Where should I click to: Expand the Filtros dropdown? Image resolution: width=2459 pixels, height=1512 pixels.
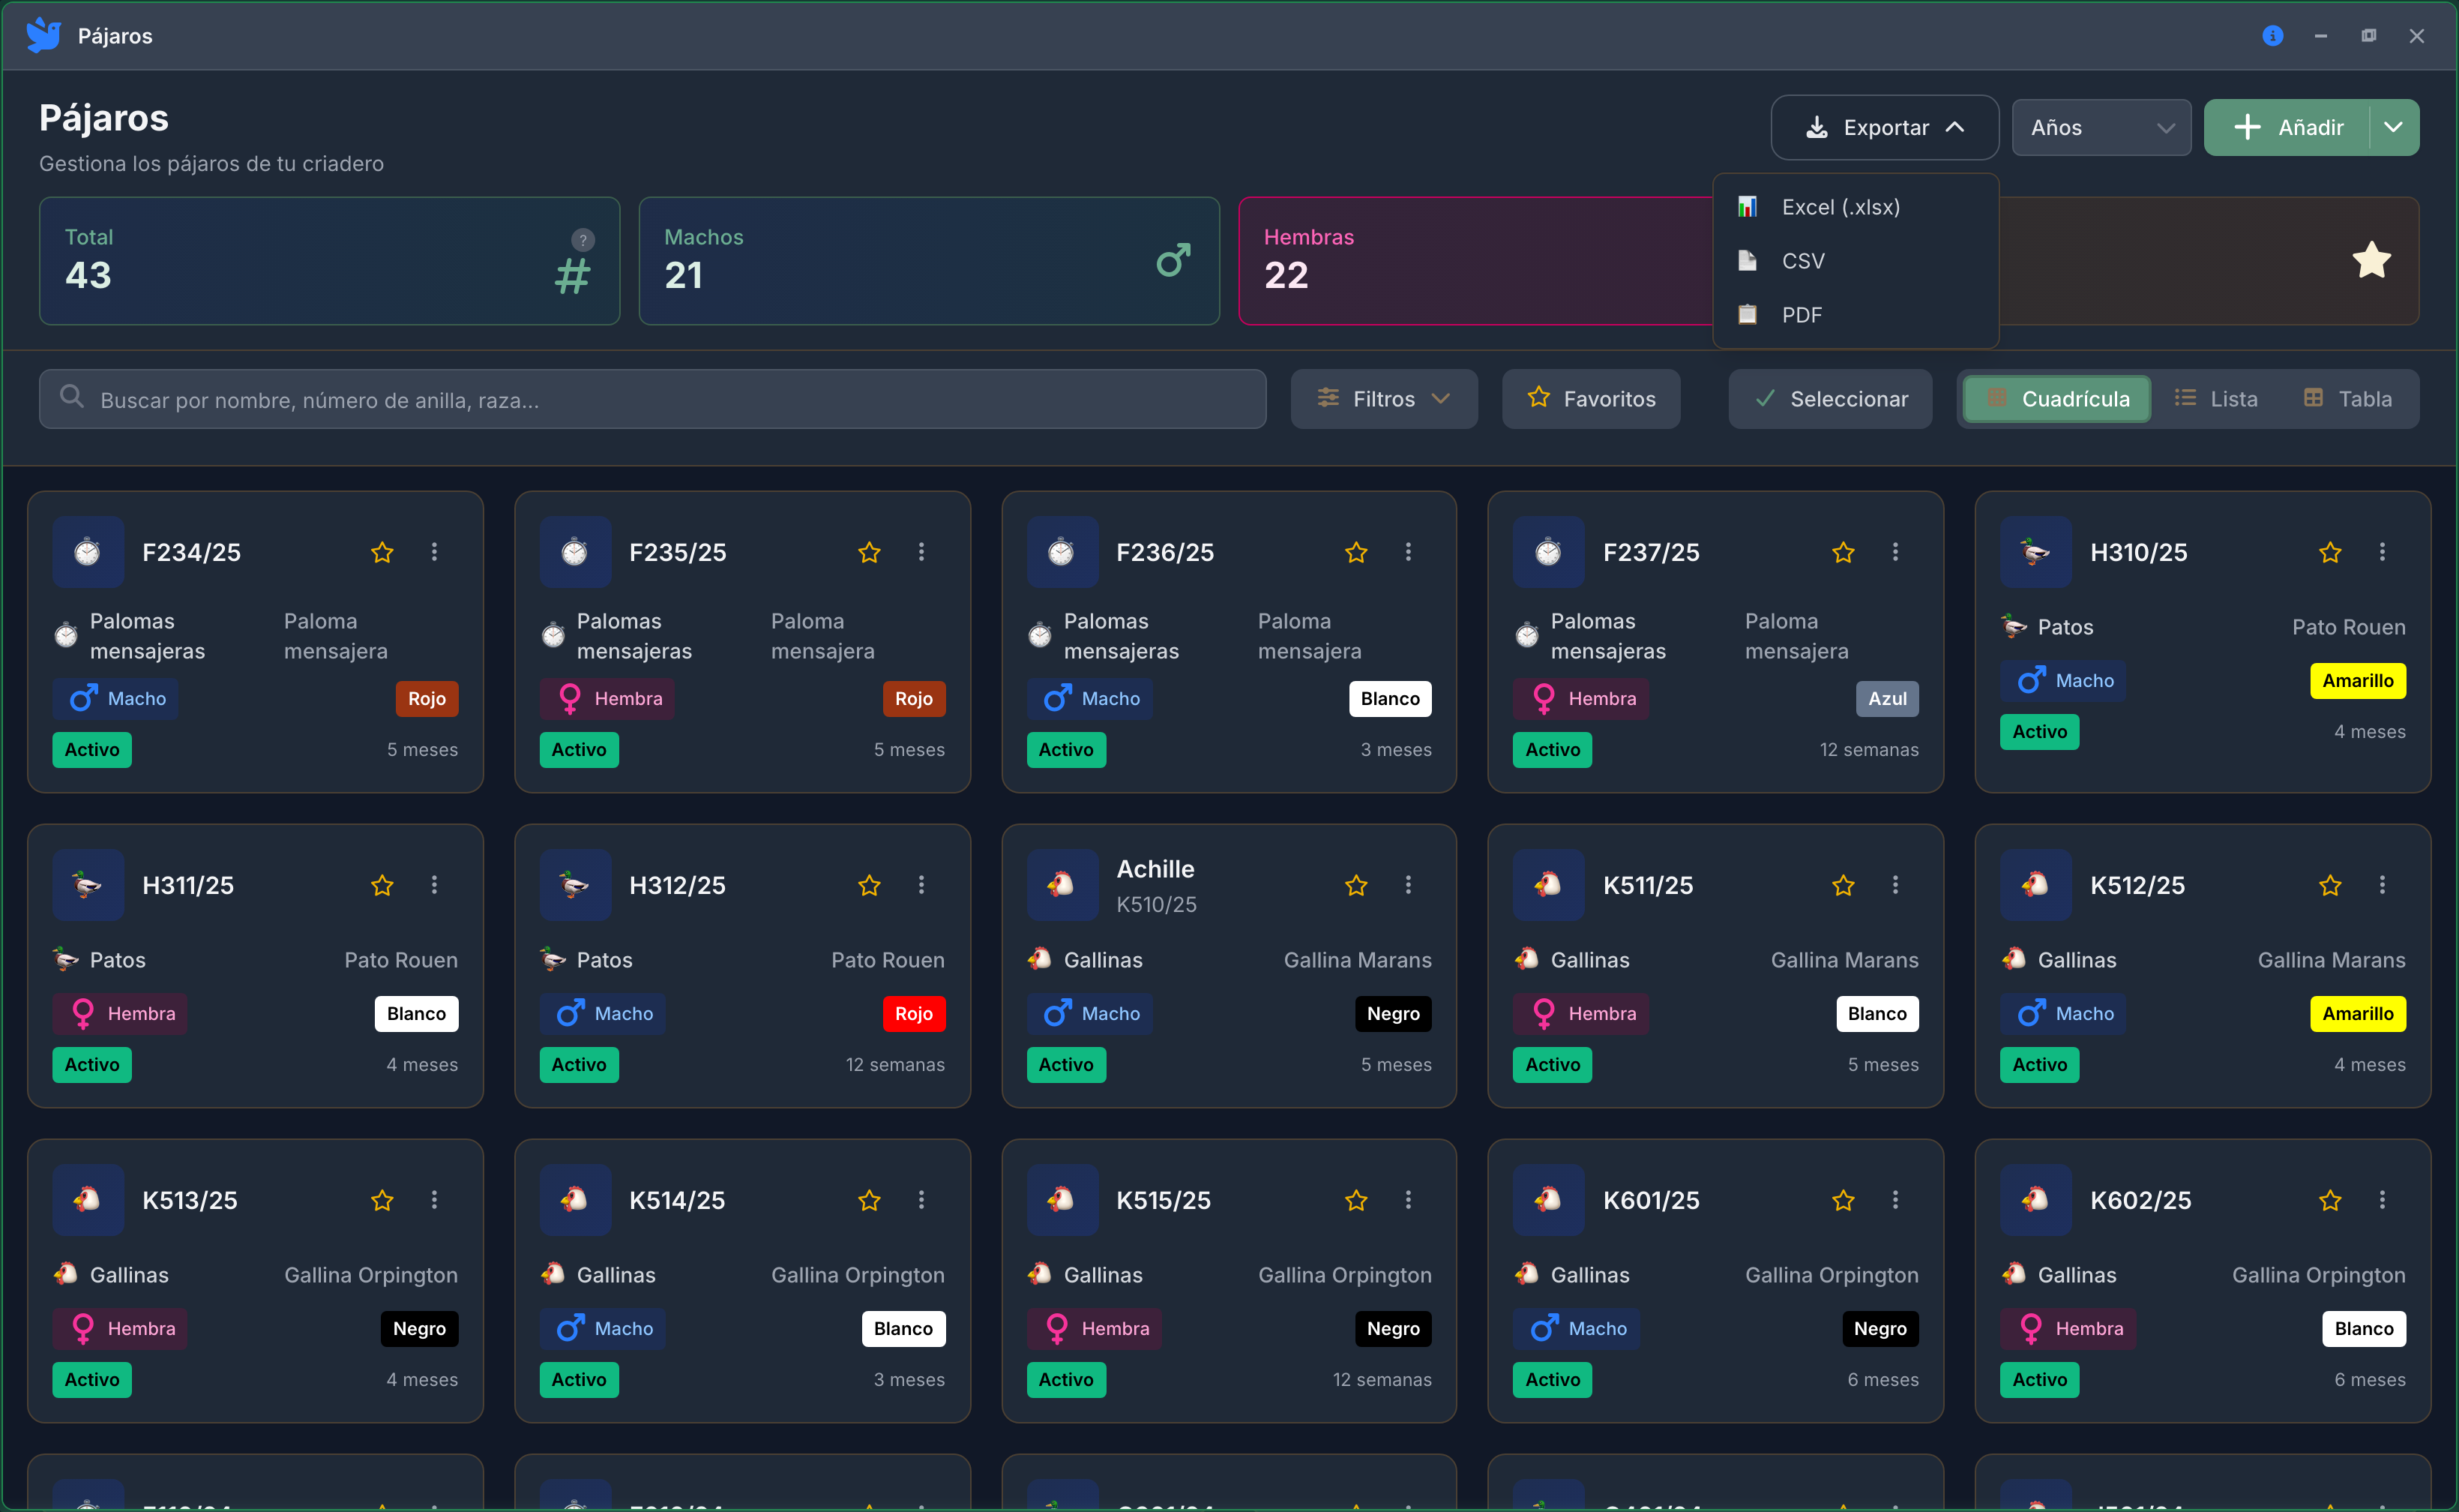(x=1383, y=399)
